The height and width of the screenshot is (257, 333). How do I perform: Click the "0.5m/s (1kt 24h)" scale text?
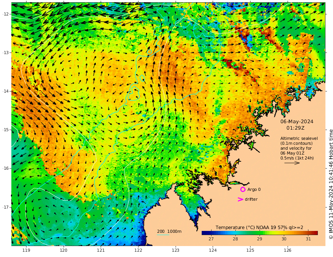pyautogui.click(x=297, y=158)
